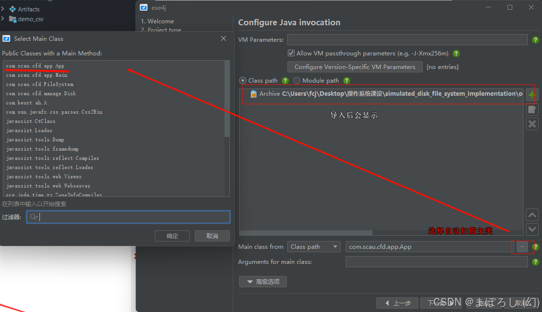
Task: Go to the 1. Welcome step
Action: [157, 21]
